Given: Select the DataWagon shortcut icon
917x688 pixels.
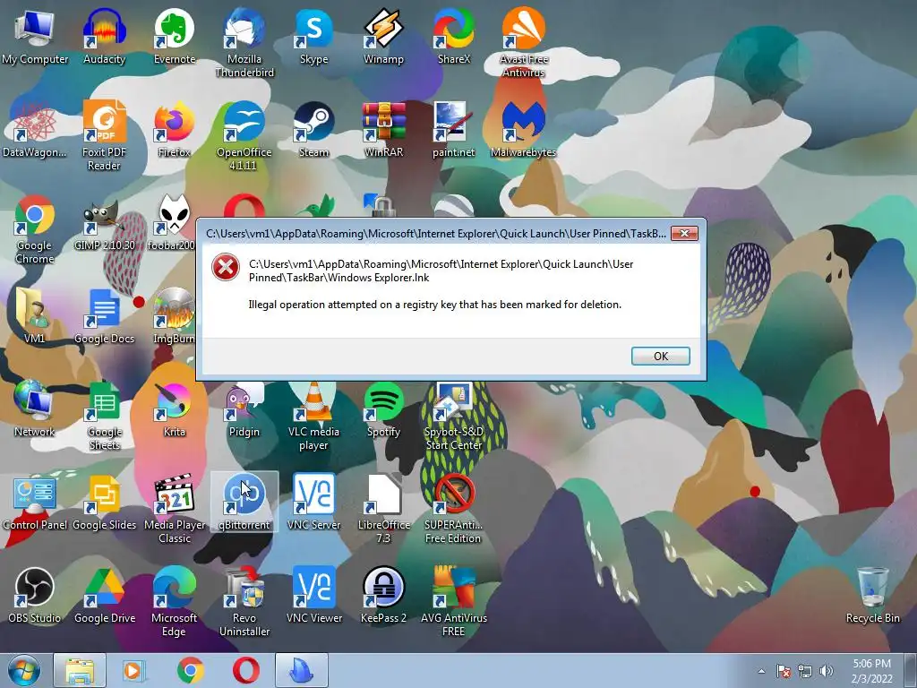Looking at the screenshot, I should [35, 129].
